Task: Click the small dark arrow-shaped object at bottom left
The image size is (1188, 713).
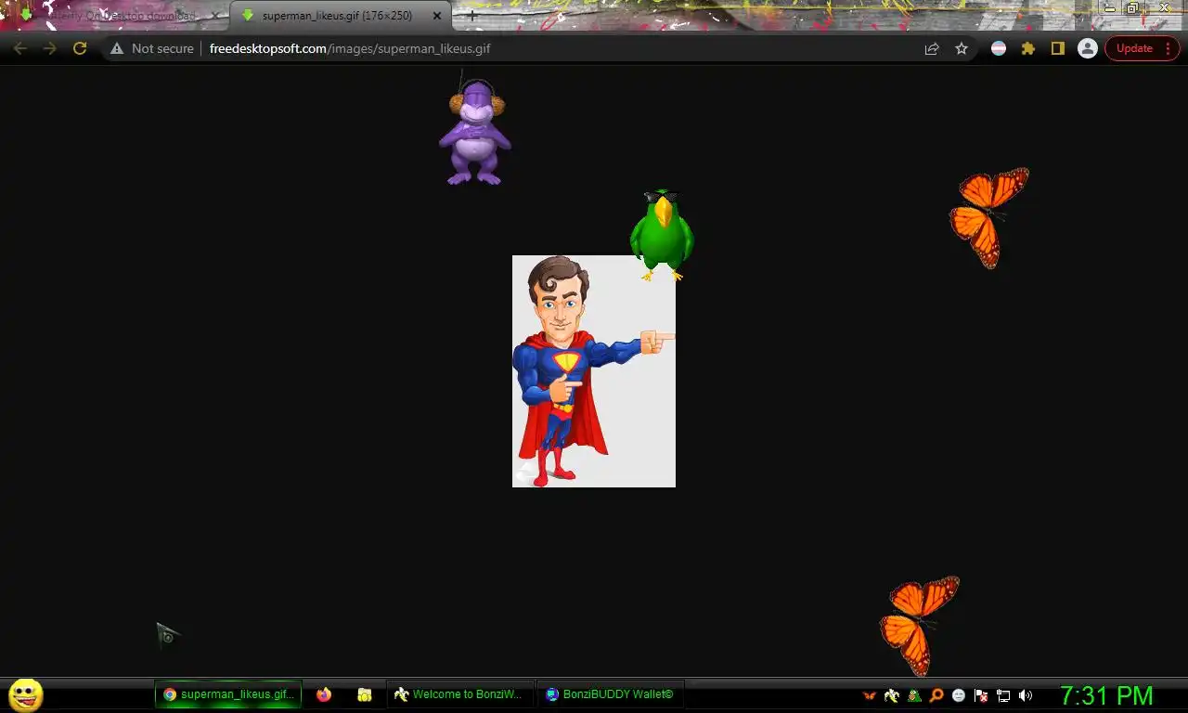Action: (168, 635)
